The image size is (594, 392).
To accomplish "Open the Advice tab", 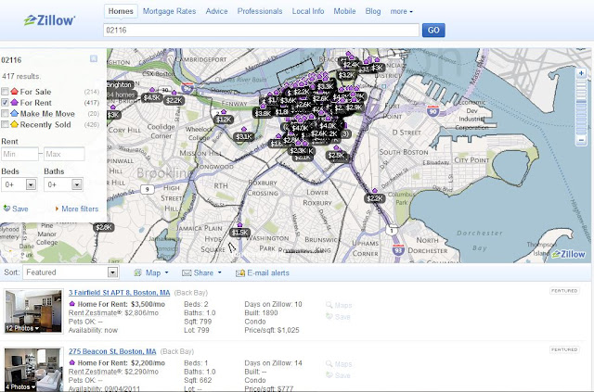I will (216, 11).
